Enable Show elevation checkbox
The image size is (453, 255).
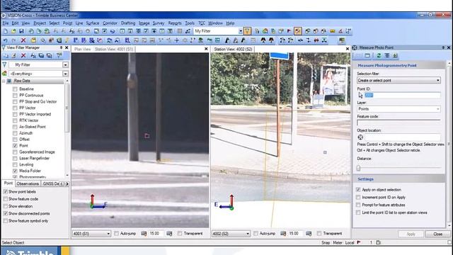(x=5, y=206)
